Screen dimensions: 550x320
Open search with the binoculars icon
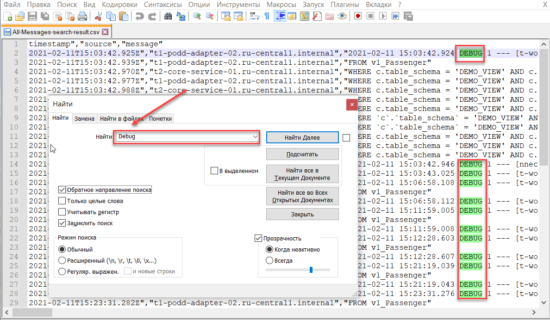[x=168, y=16]
